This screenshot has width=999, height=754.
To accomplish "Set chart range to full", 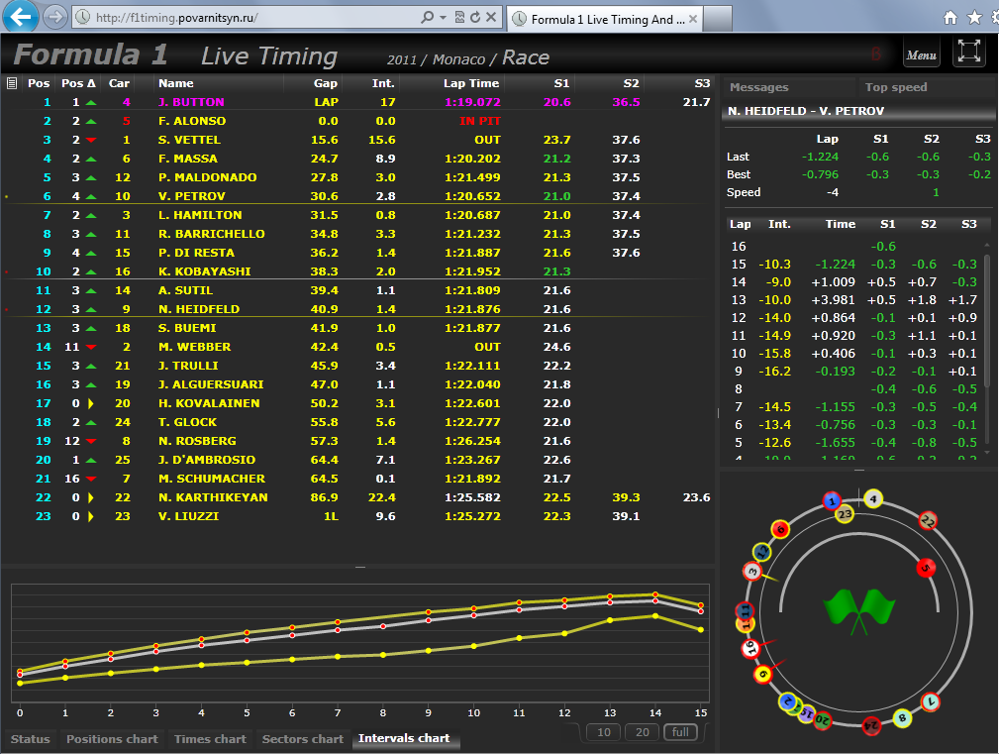I will coord(680,731).
